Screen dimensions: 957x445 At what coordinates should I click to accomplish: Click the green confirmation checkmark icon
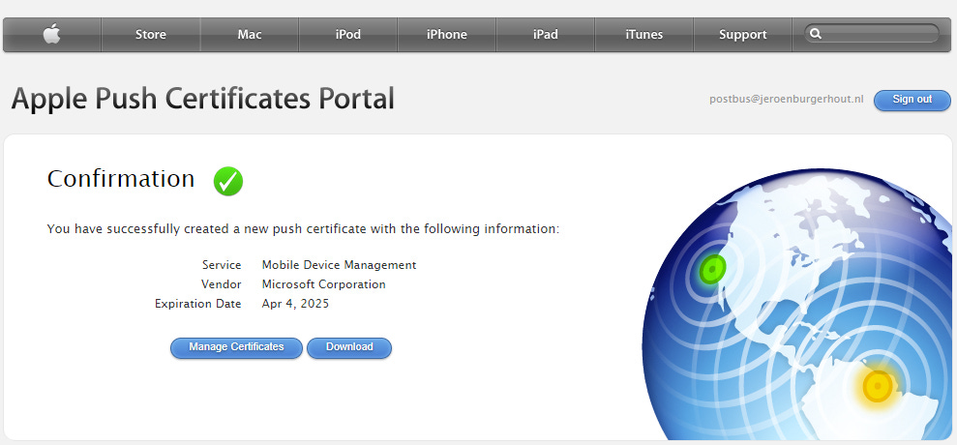point(228,181)
